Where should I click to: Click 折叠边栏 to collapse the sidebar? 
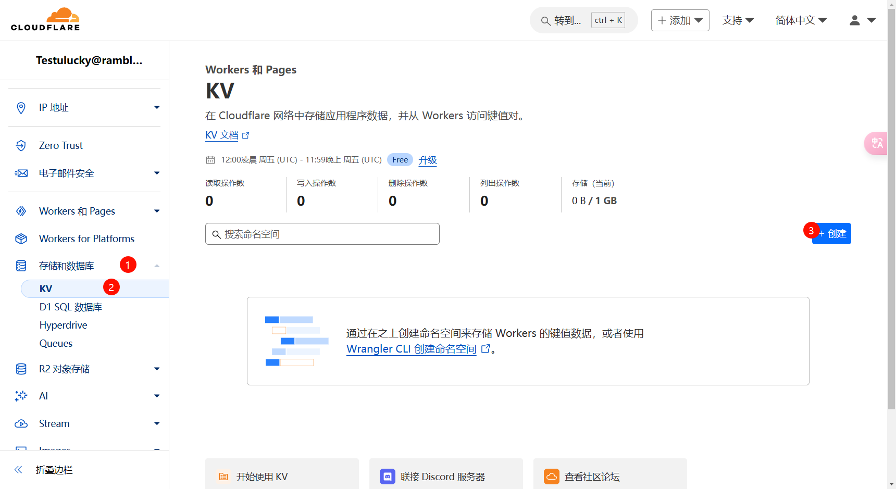[x=54, y=470]
